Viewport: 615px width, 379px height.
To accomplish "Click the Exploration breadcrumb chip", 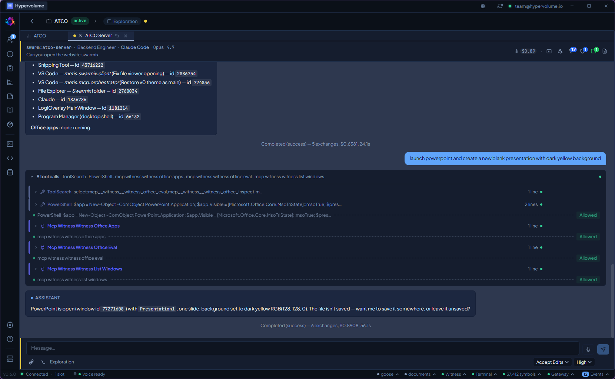I will 122,21.
